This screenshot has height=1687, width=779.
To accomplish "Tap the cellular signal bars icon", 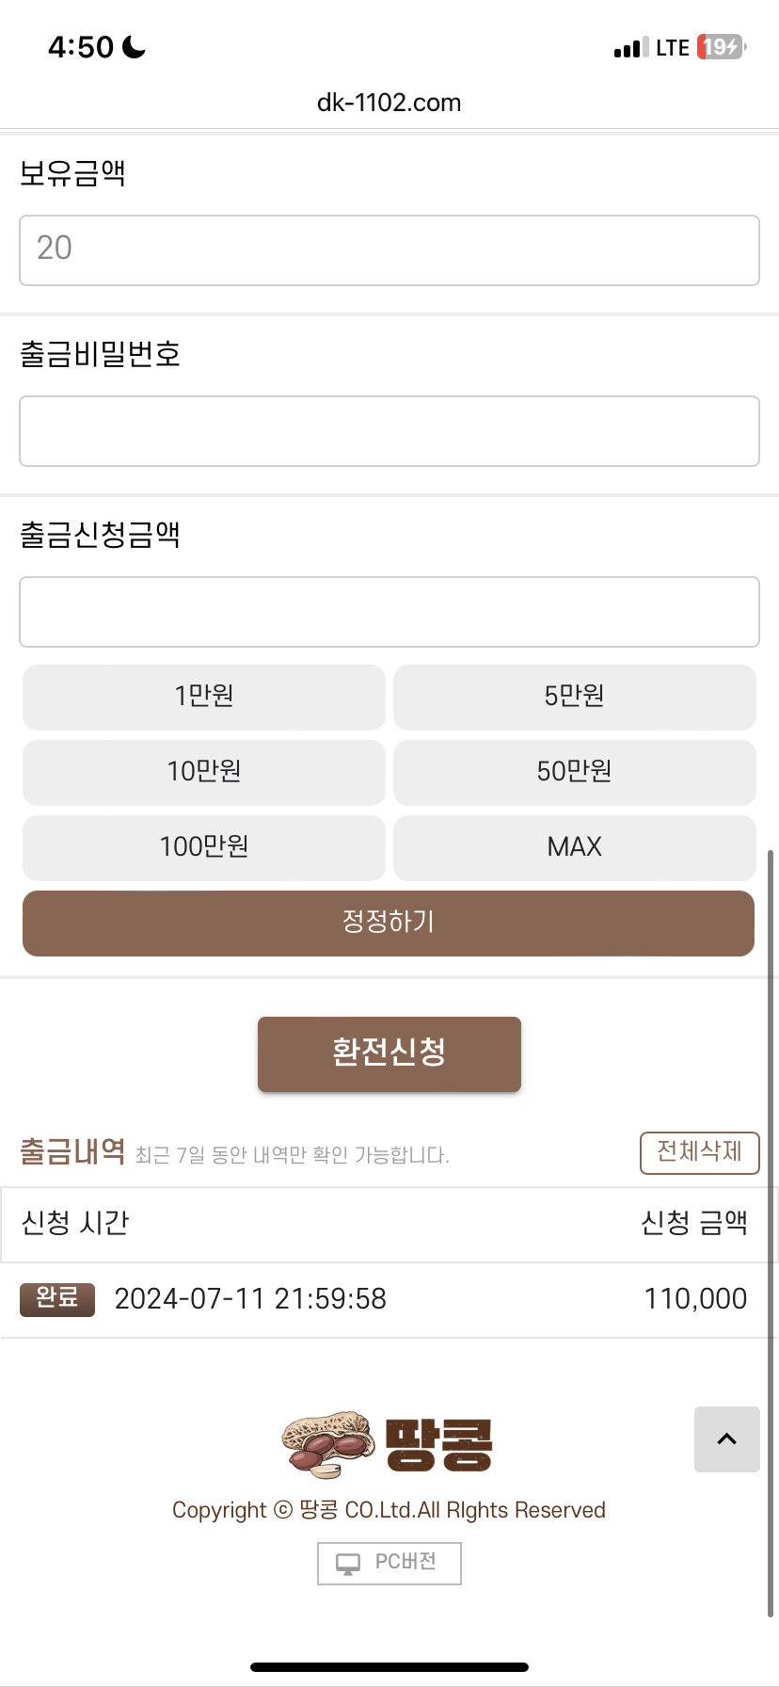I will 630,48.
